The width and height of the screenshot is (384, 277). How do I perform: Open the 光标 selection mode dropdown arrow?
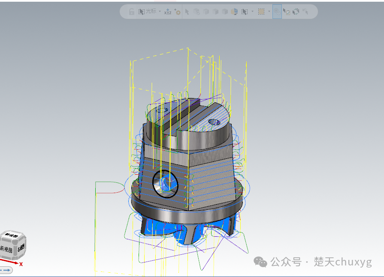[x=160, y=12]
